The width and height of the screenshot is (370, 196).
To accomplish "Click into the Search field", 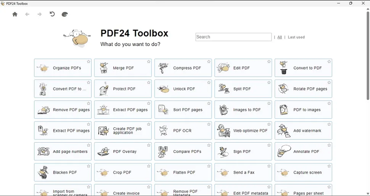I will point(234,37).
